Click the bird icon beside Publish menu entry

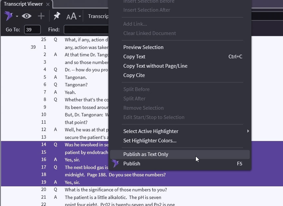[x=115, y=164]
